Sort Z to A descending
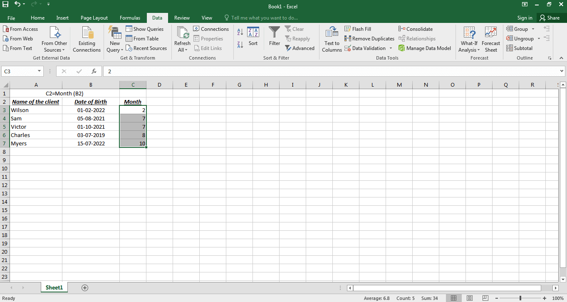Viewport: 567px width, 302px height. (x=240, y=45)
